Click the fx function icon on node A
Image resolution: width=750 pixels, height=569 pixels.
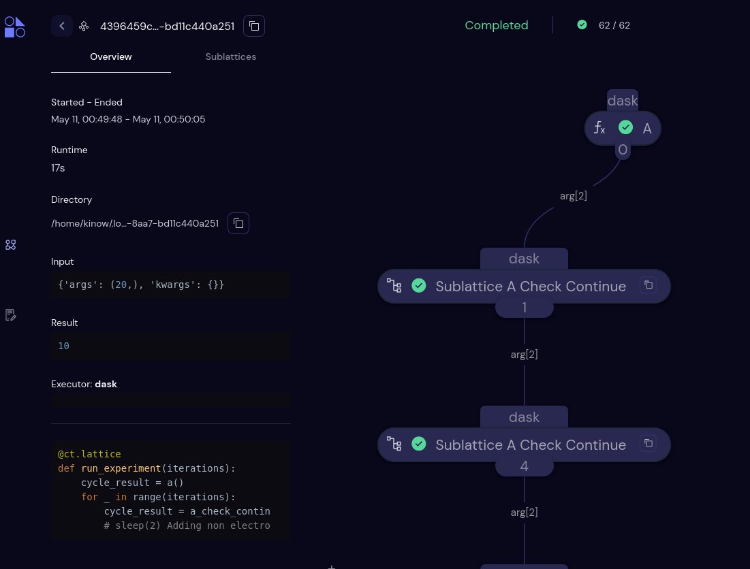599,127
